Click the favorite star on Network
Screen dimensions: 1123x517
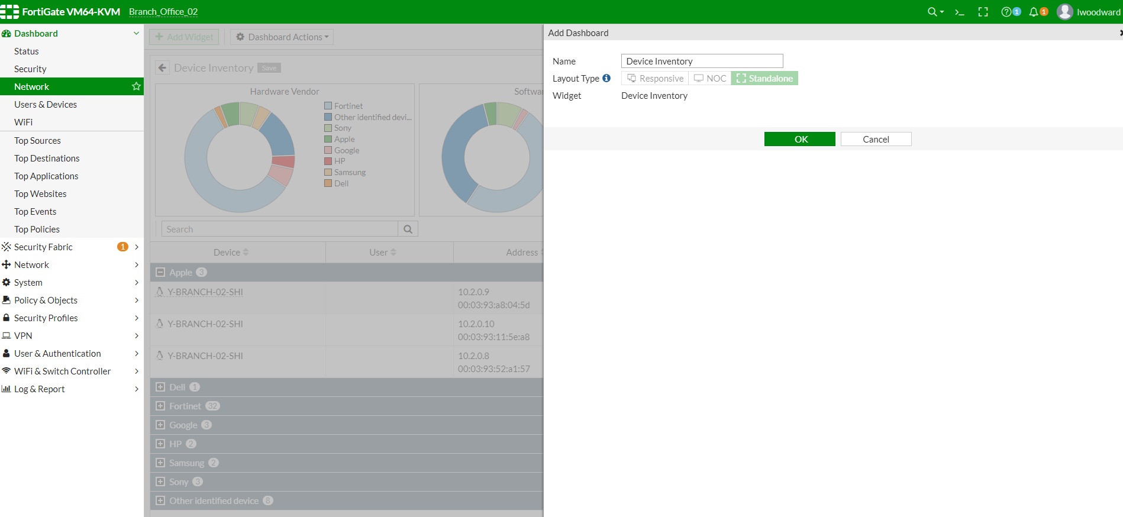point(136,86)
